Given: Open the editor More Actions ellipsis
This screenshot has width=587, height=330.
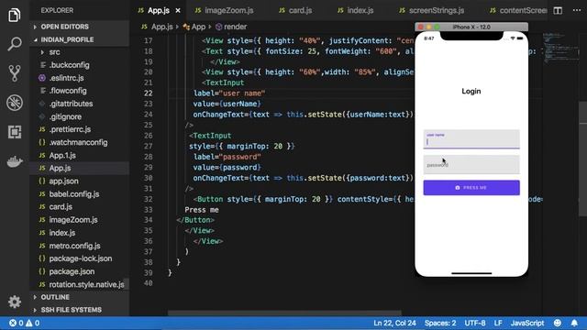Looking at the screenshot, I should point(577,10).
